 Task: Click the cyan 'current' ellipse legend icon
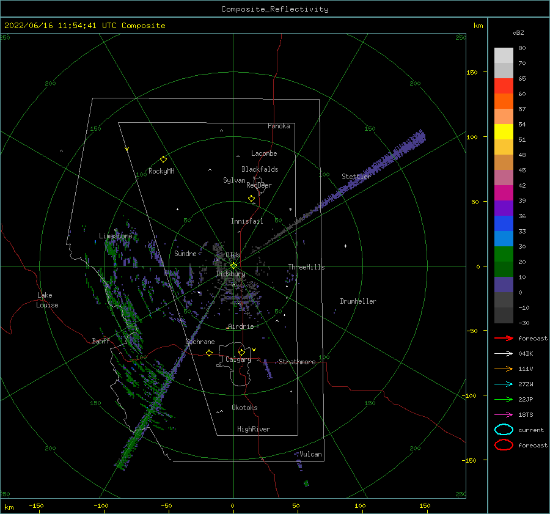(x=504, y=430)
